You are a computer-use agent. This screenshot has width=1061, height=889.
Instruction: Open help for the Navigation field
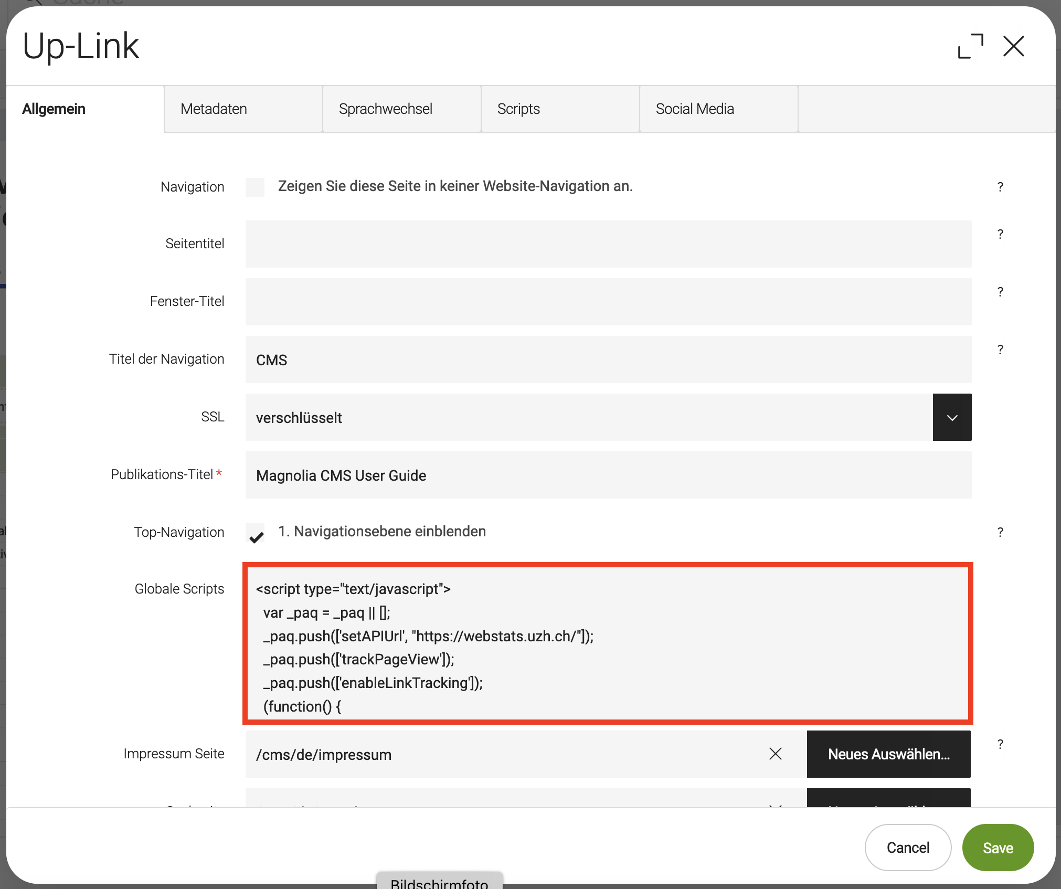tap(1000, 187)
